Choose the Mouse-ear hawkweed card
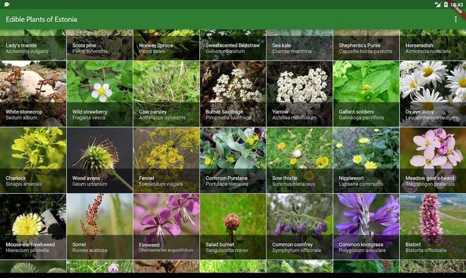The image size is (466, 278). pyautogui.click(x=33, y=226)
